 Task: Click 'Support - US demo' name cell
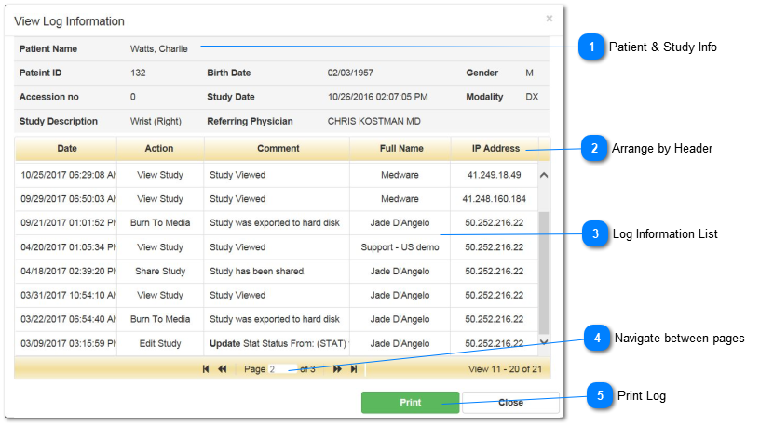click(x=400, y=247)
